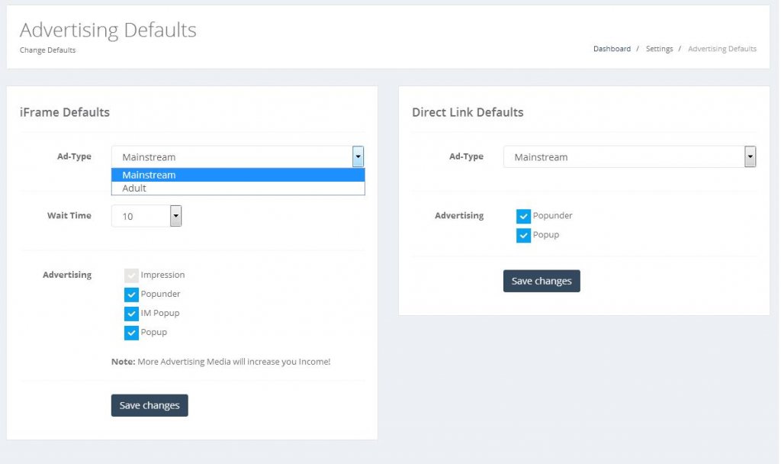The width and height of the screenshot is (781, 464).
Task: Disable the IM Popup checkbox
Action: coord(131,314)
